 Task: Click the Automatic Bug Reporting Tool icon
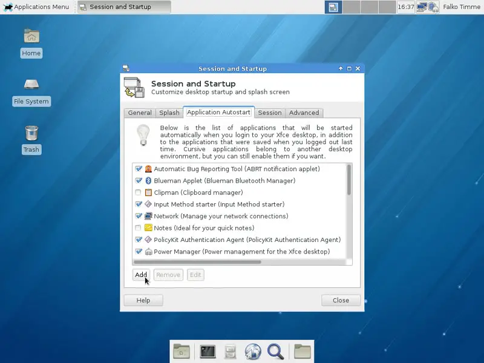pyautogui.click(x=148, y=169)
